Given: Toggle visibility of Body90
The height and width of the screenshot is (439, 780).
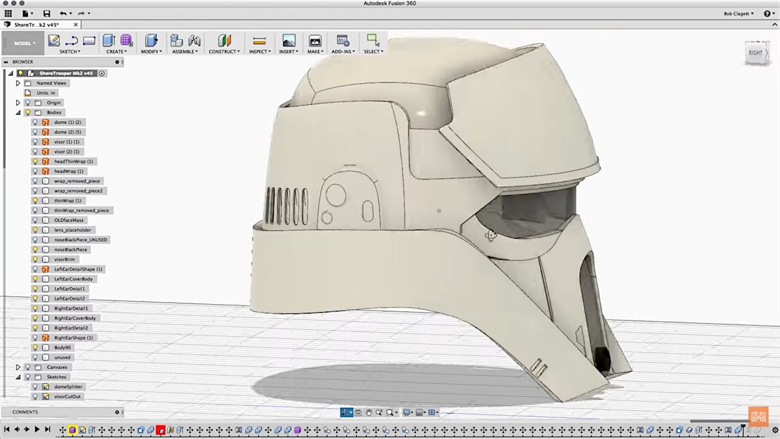Looking at the screenshot, I should (35, 347).
